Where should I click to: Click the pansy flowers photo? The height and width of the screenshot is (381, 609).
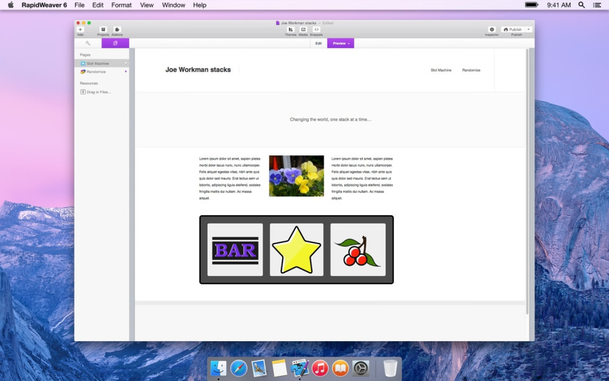point(296,176)
